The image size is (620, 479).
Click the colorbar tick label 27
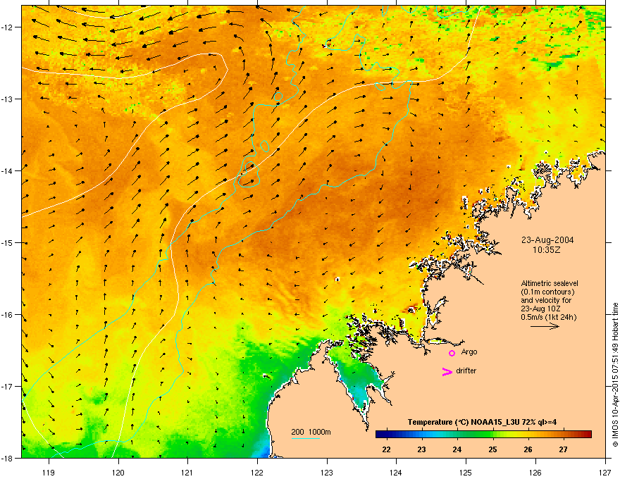pyautogui.click(x=563, y=449)
